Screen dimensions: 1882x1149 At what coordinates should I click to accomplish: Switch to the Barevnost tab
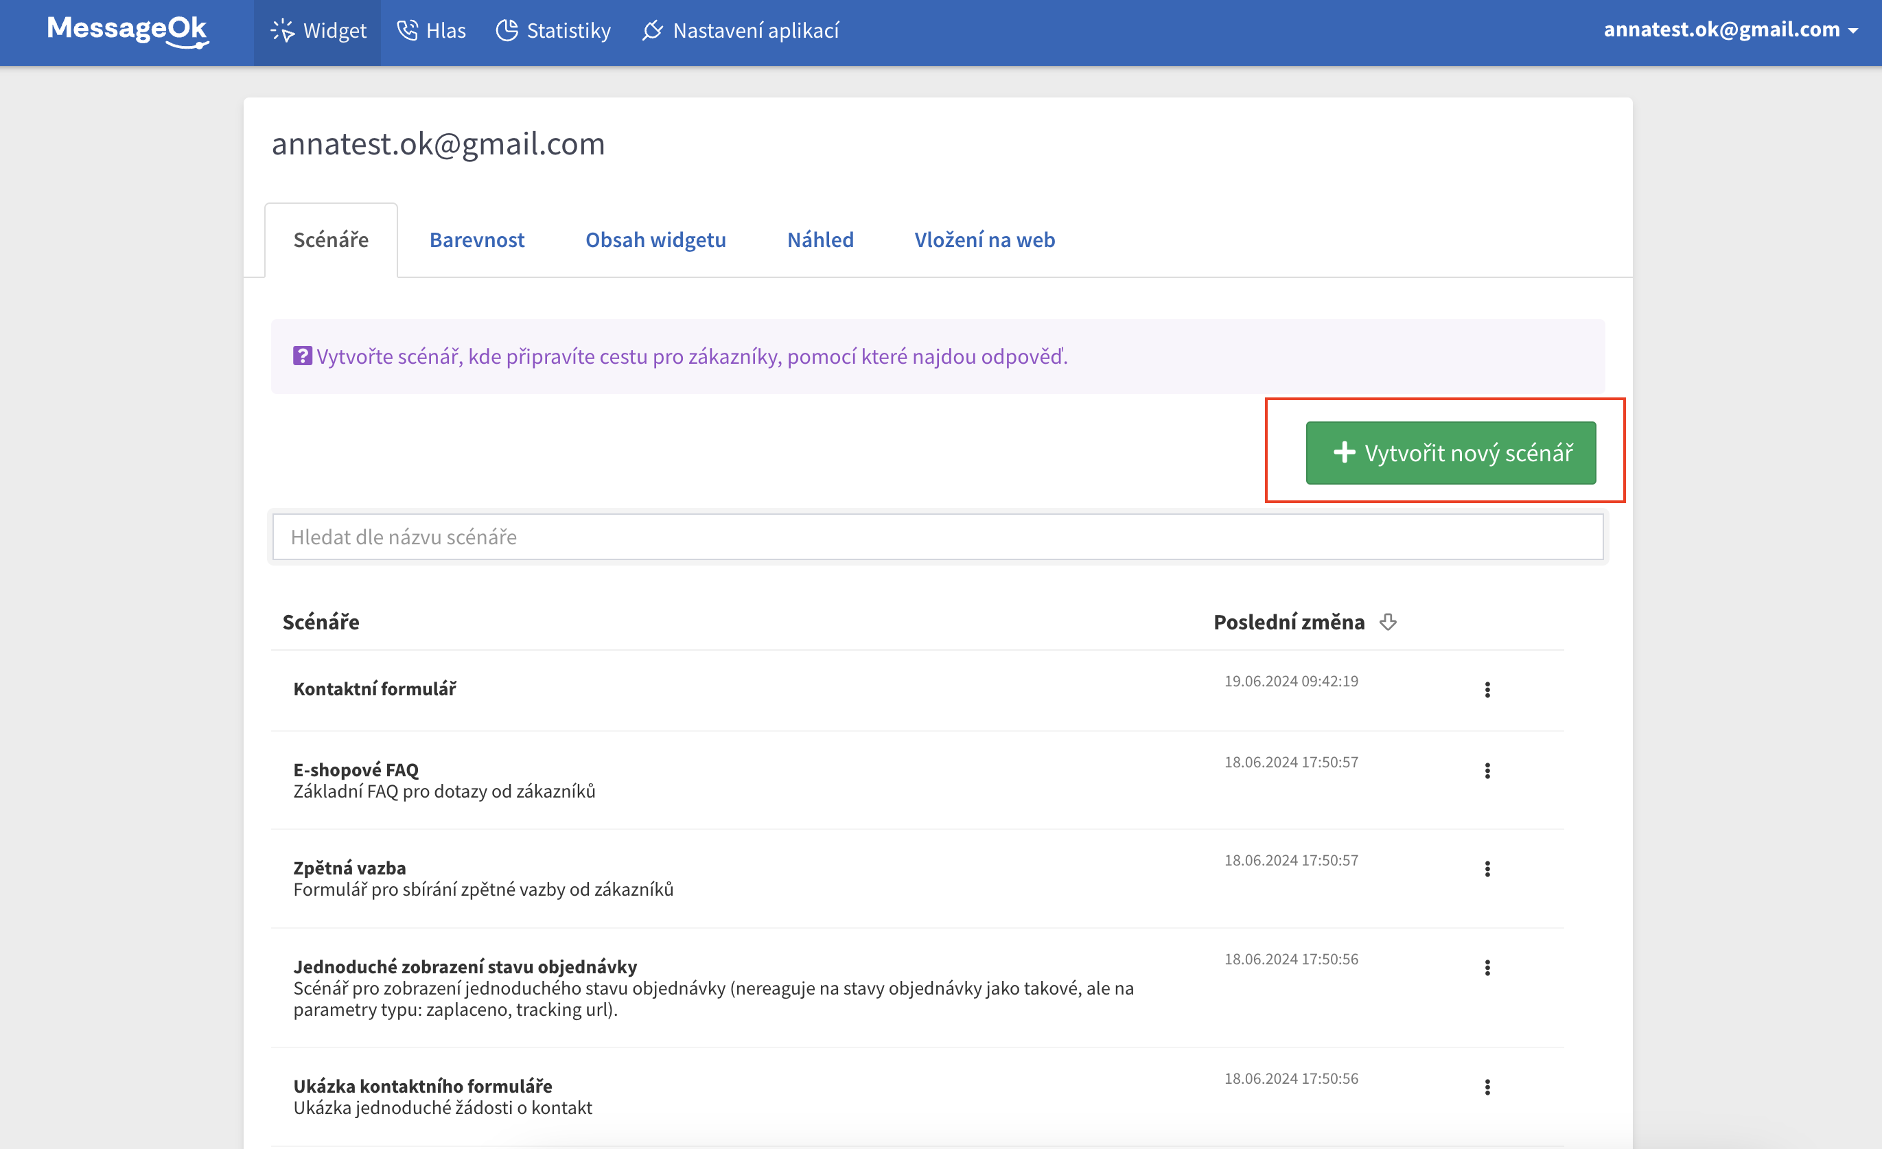[476, 240]
